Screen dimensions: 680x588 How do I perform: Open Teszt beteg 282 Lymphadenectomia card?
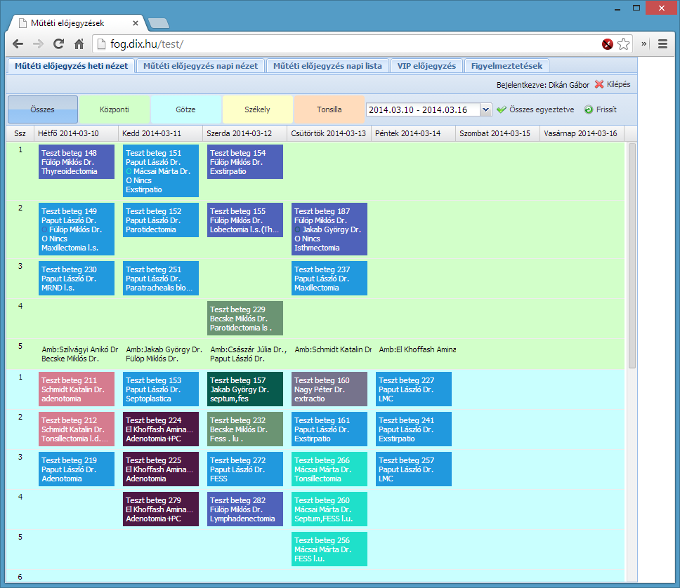pyautogui.click(x=245, y=509)
